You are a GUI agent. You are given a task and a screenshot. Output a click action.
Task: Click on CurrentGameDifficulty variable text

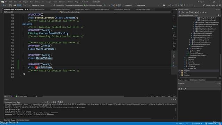click(53, 33)
